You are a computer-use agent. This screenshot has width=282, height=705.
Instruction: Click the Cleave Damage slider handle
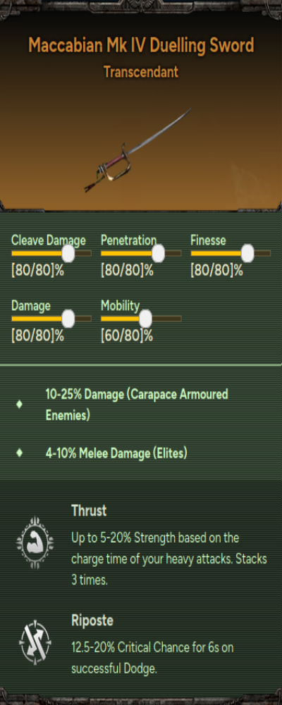tap(68, 254)
